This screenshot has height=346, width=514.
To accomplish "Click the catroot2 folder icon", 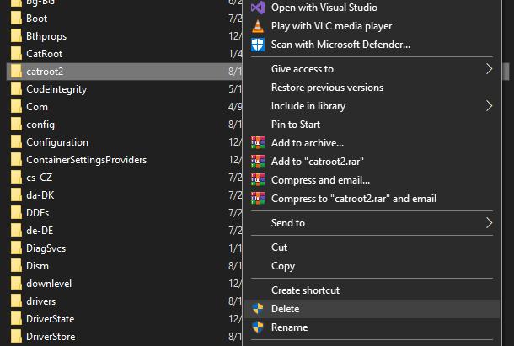I will click(x=16, y=72).
